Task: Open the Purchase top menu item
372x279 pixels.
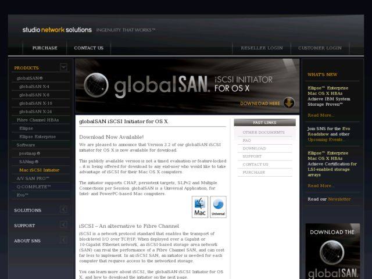Action: pos(45,48)
